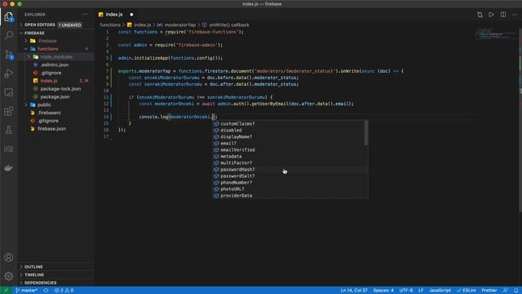Viewport: 522px width, 294px height.
Task: Open .eslintrc.json in explorer
Action: coord(56,65)
